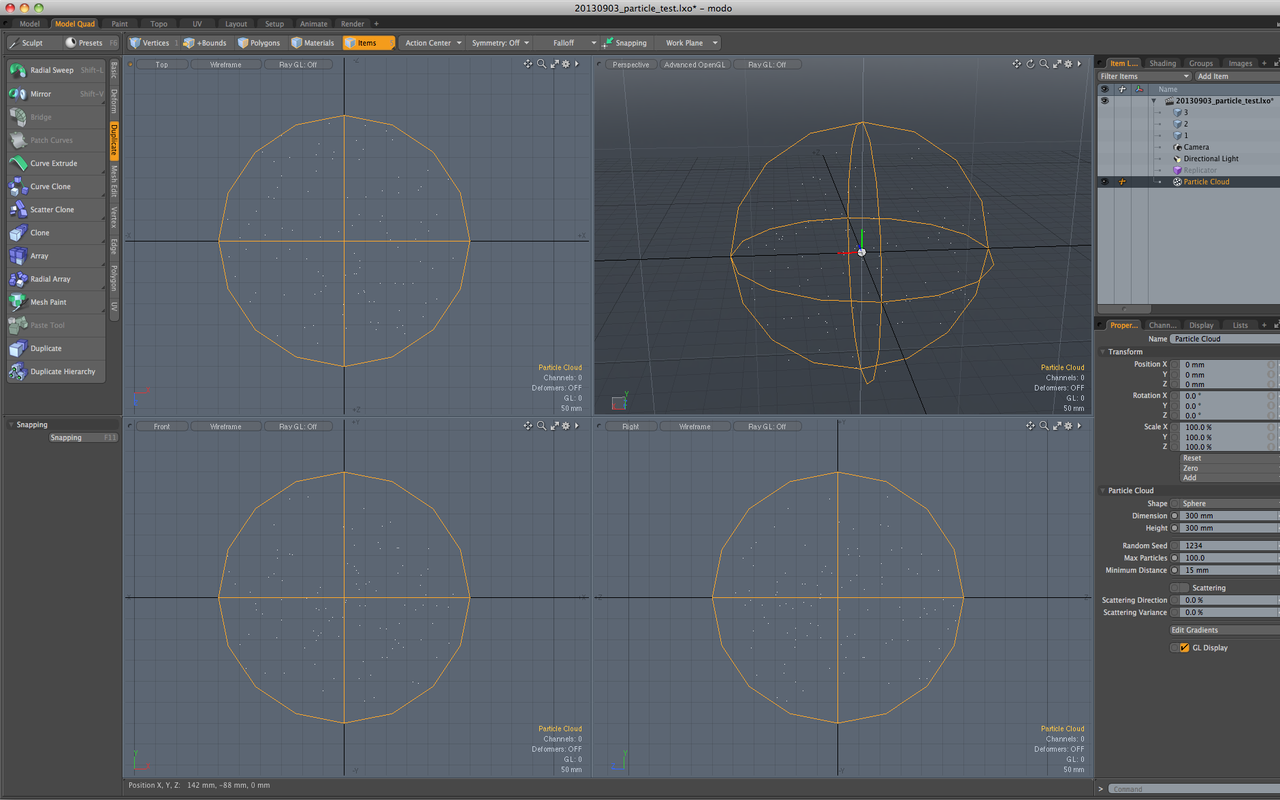
Task: Click the zoom icon in Perspective viewport
Action: coord(1044,64)
